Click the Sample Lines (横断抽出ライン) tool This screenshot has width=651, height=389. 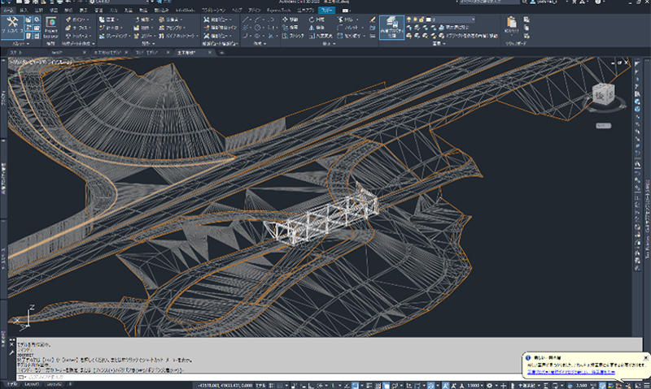coord(220,28)
